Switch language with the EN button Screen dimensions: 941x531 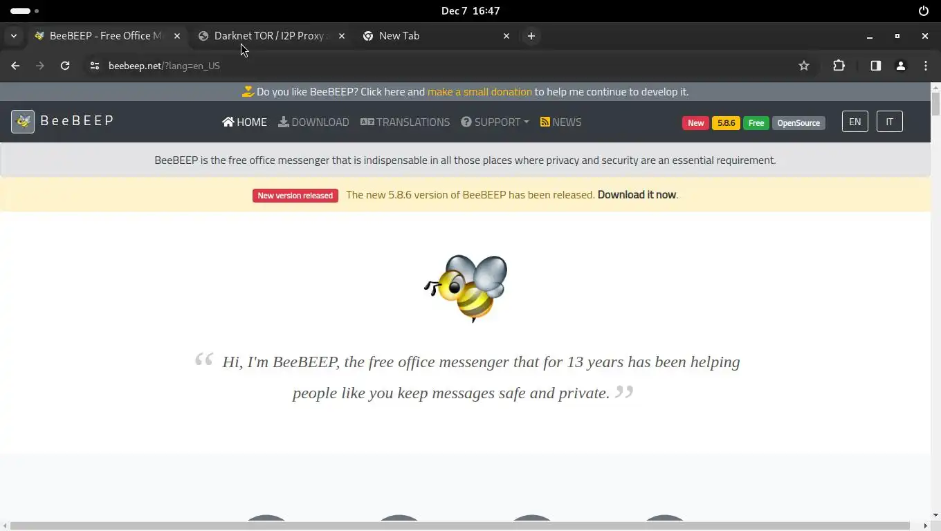click(x=855, y=122)
